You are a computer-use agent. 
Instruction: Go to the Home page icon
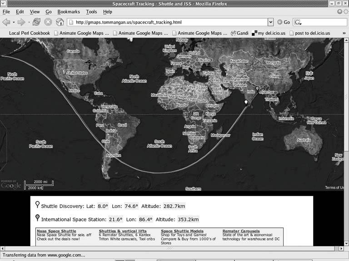coord(60,22)
